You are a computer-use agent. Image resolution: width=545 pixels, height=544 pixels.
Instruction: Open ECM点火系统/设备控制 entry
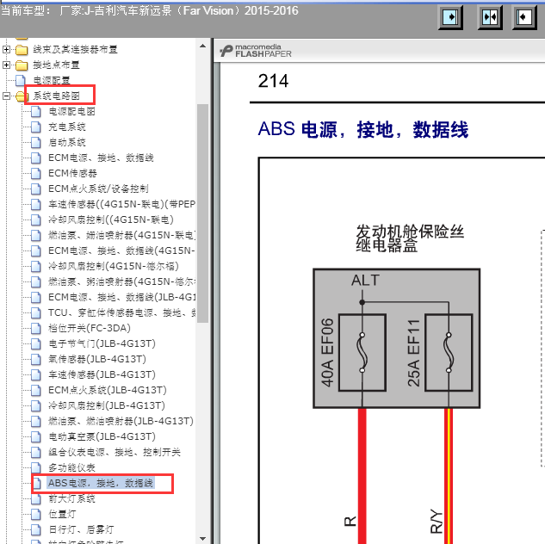[98, 189]
